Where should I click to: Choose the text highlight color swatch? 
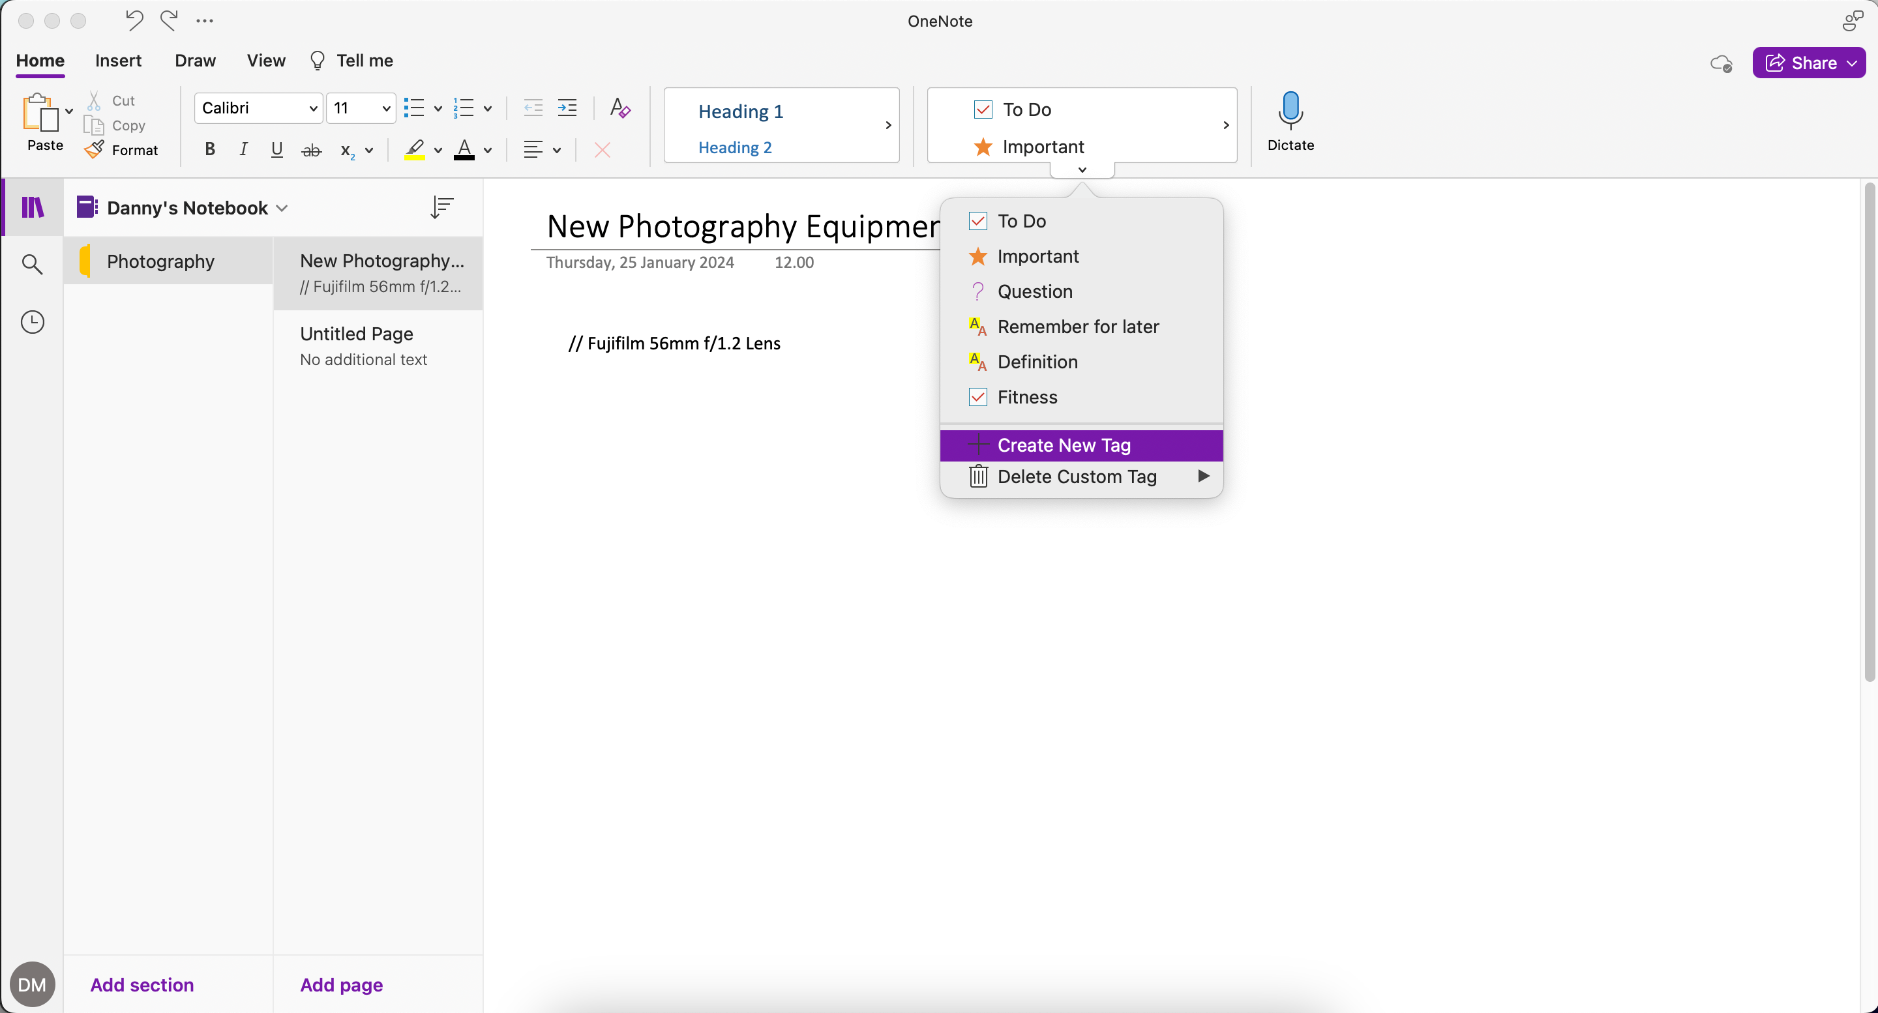pyautogui.click(x=415, y=150)
